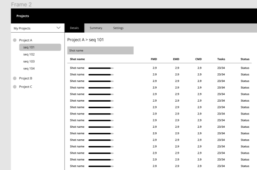Select seq 102 in the sidebar

point(29,54)
